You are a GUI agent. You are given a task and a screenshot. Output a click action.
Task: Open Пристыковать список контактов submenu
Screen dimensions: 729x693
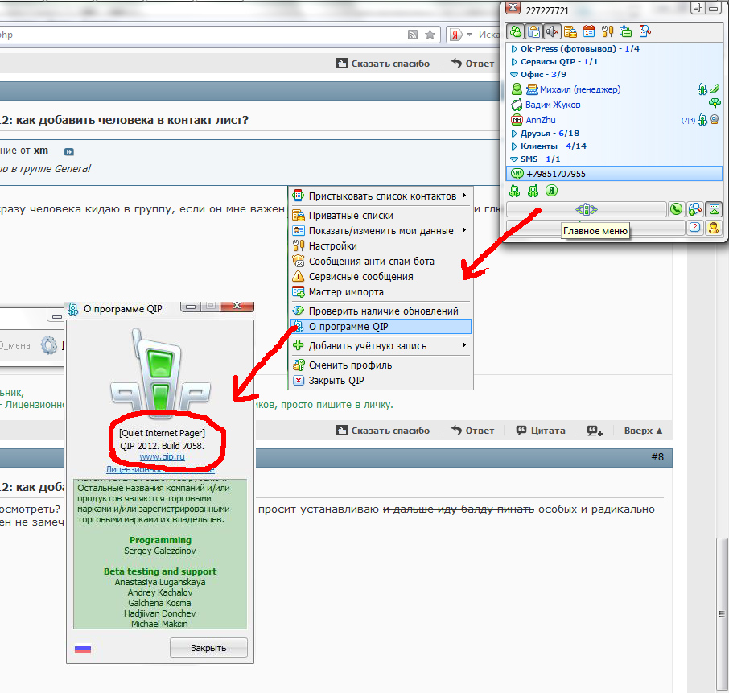[x=380, y=196]
